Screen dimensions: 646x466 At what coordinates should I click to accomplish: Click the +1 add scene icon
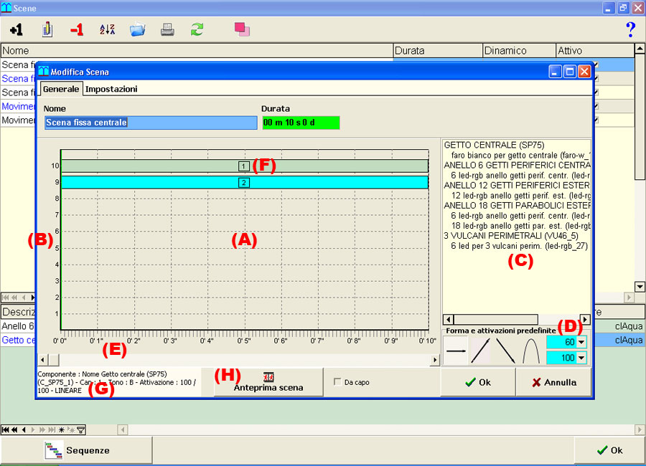click(16, 29)
